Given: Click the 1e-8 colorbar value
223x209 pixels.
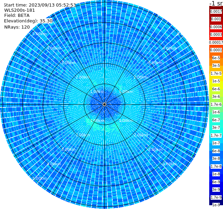Looking at the screenshot, I should [x=216, y=174].
